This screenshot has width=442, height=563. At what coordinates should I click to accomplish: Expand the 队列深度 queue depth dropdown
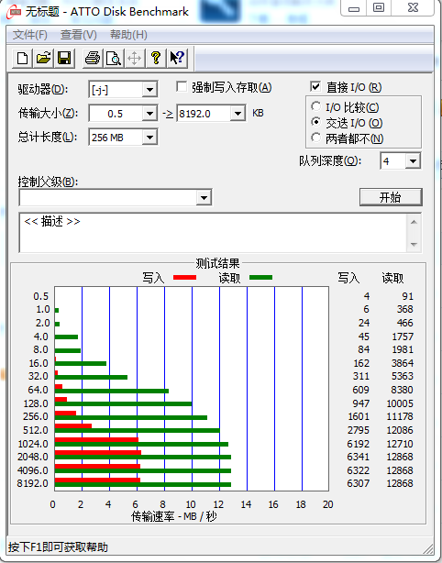(x=413, y=160)
